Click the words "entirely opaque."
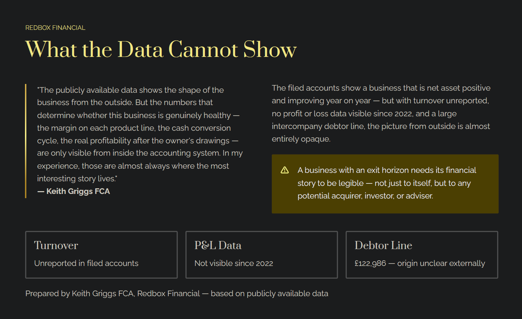This screenshot has width=522, height=319. (301, 139)
